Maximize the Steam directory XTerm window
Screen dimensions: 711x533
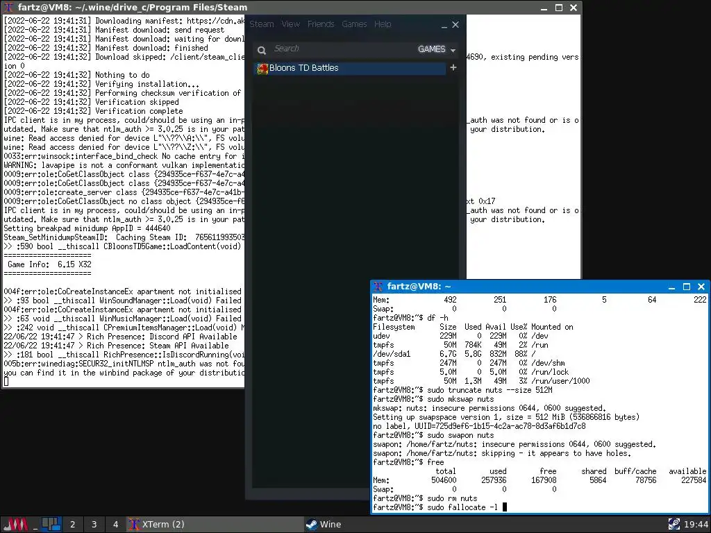(559, 7)
